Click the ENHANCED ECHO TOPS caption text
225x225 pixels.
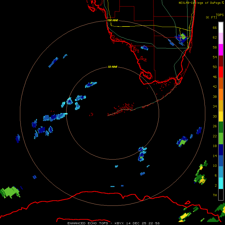88,223
